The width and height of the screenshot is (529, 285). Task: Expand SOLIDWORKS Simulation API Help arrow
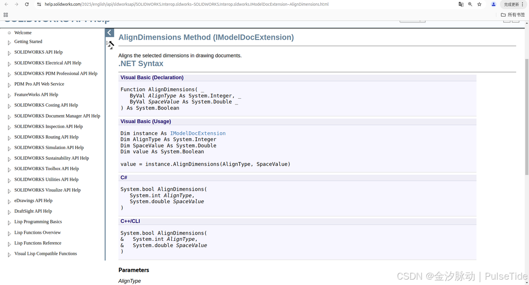[x=9, y=149]
